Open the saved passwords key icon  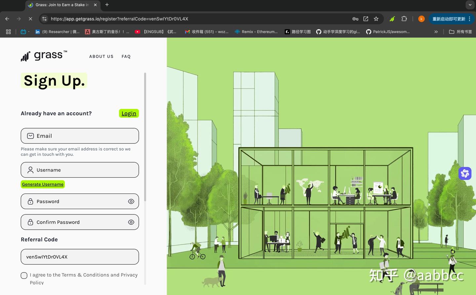tap(355, 19)
